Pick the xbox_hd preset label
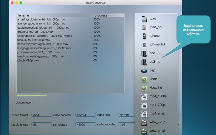Screen dimensions: 216x135 [156, 87]
